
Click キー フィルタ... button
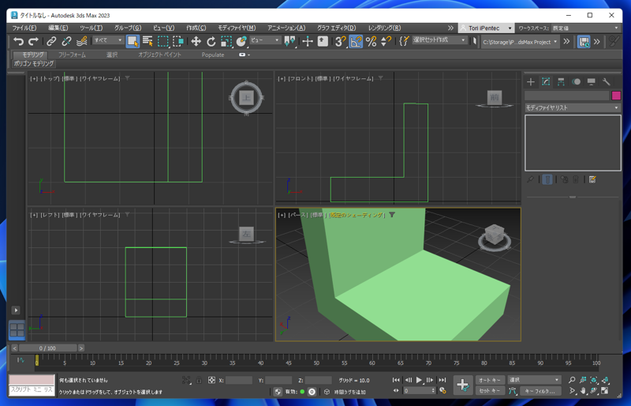point(540,390)
